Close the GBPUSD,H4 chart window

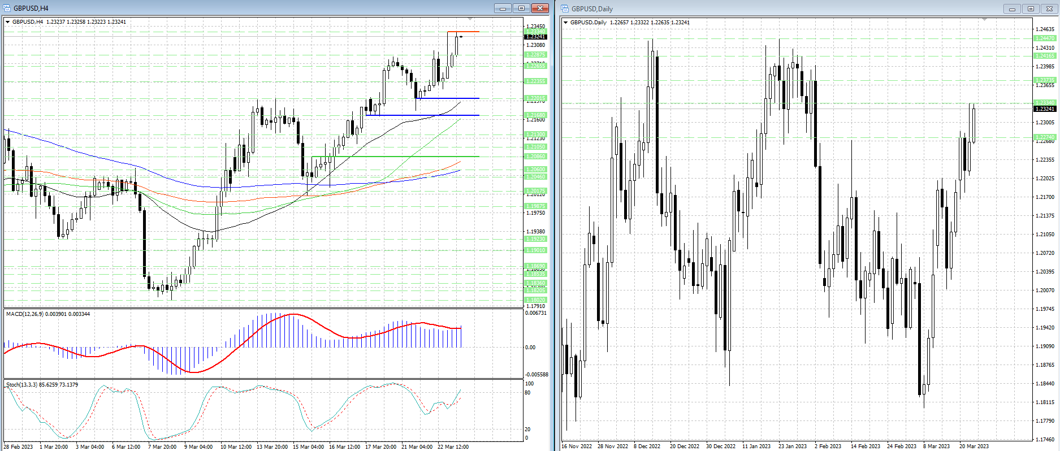540,8
